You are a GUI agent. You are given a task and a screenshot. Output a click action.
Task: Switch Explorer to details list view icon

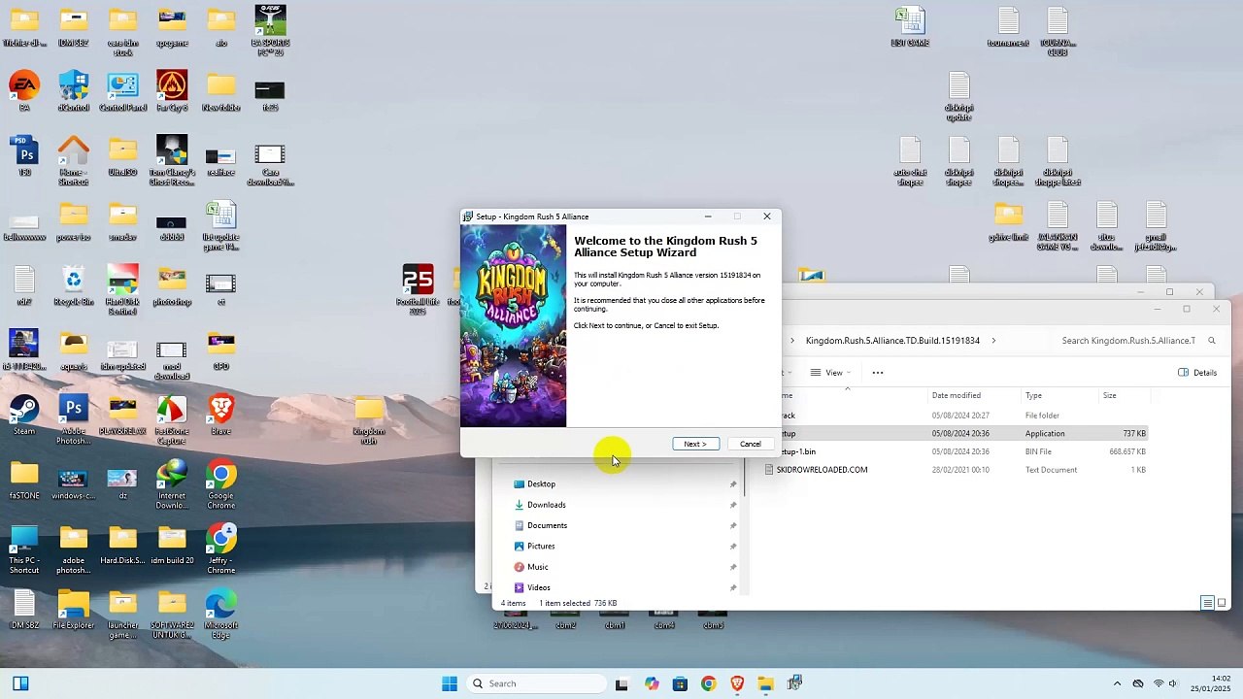1207,603
